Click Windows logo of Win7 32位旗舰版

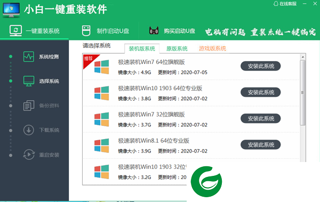pos(102,119)
